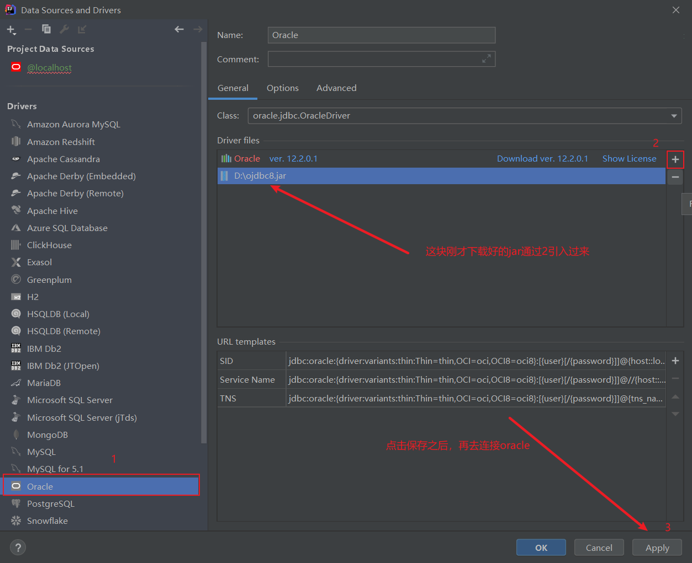Click the Show License link
Image resolution: width=692 pixels, height=563 pixels.
point(629,158)
